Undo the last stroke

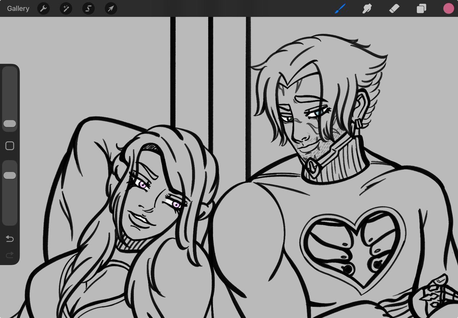(x=10, y=239)
